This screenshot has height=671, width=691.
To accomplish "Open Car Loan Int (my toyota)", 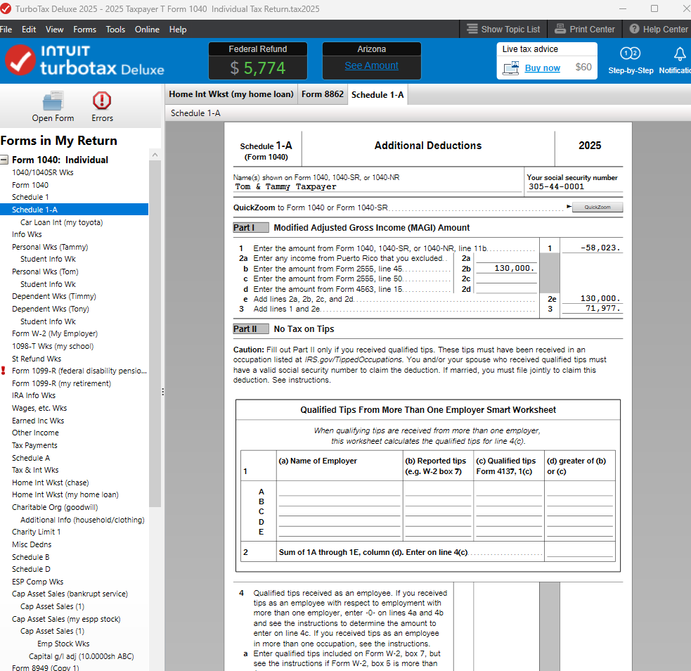I will point(61,222).
